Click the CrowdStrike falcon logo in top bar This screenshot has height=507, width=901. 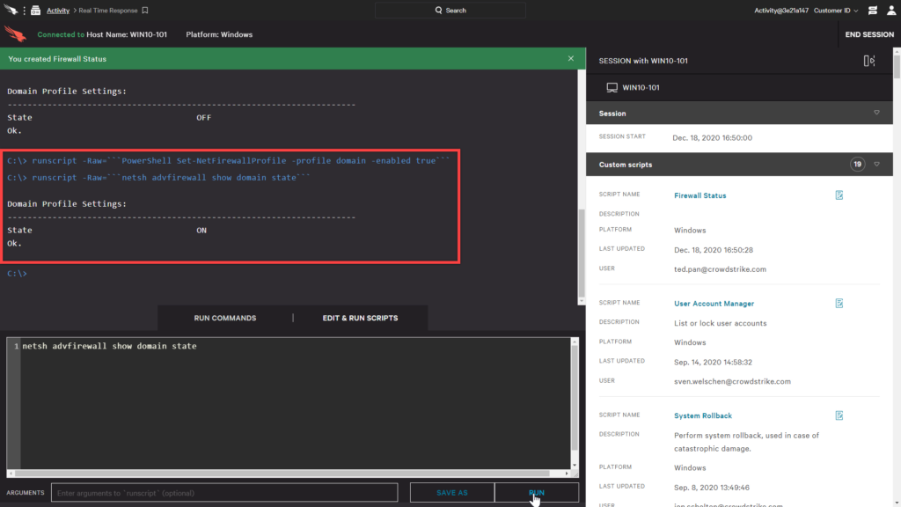pos(11,10)
